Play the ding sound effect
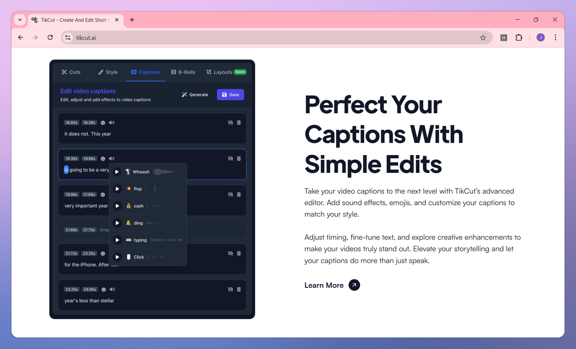Viewport: 576px width, 349px height. click(117, 223)
